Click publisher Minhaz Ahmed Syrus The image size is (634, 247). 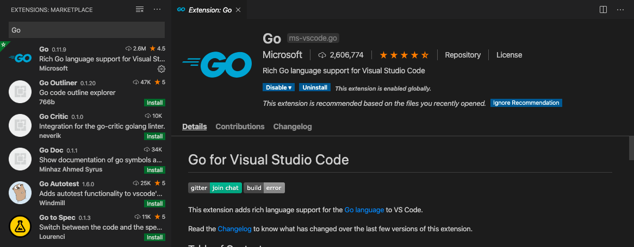pos(71,169)
